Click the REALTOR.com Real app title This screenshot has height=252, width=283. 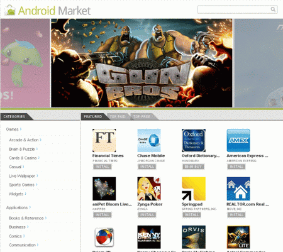tap(248, 204)
